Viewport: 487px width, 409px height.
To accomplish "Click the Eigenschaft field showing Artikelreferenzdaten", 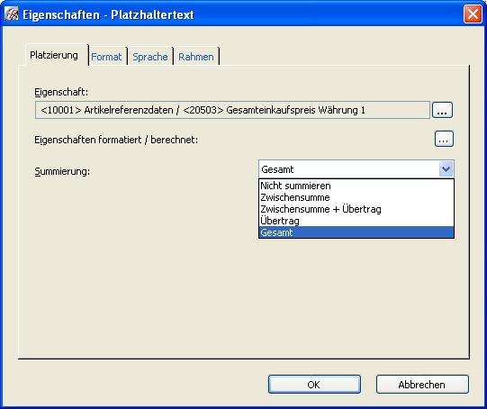I will (232, 110).
